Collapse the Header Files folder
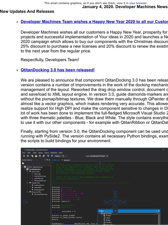 click(x=27, y=183)
